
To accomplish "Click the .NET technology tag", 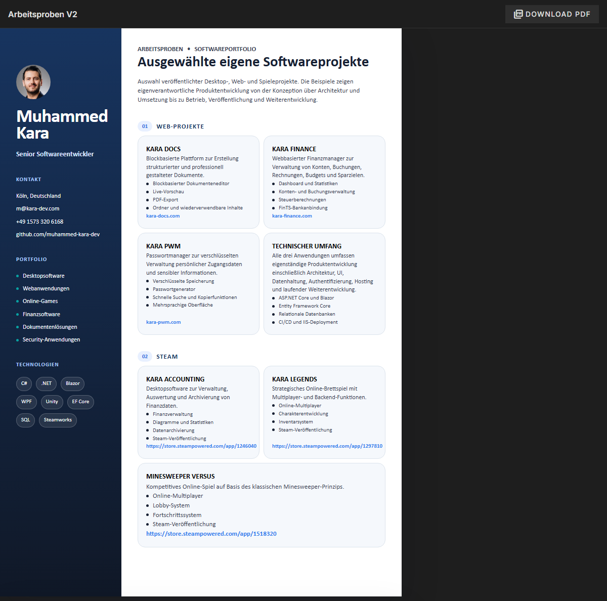I will tap(46, 383).
